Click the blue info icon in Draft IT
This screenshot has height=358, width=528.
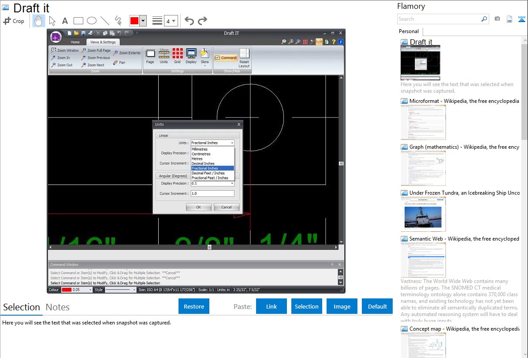click(x=341, y=42)
